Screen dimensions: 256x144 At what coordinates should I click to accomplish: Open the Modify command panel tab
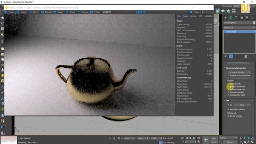[x=231, y=18]
